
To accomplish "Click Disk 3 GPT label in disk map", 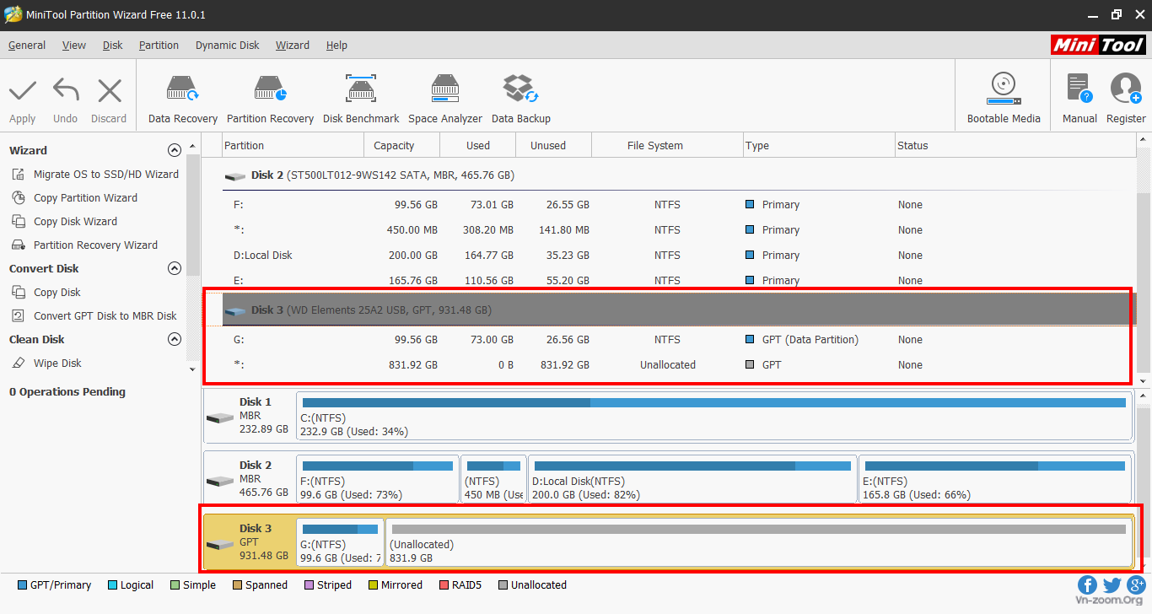I will click(x=250, y=541).
